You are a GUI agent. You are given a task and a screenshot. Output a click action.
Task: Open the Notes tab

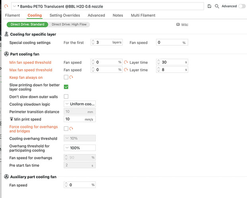(118, 15)
